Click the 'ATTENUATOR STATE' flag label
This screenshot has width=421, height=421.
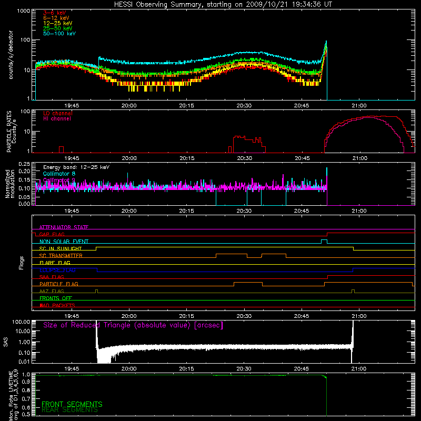pyautogui.click(x=64, y=227)
